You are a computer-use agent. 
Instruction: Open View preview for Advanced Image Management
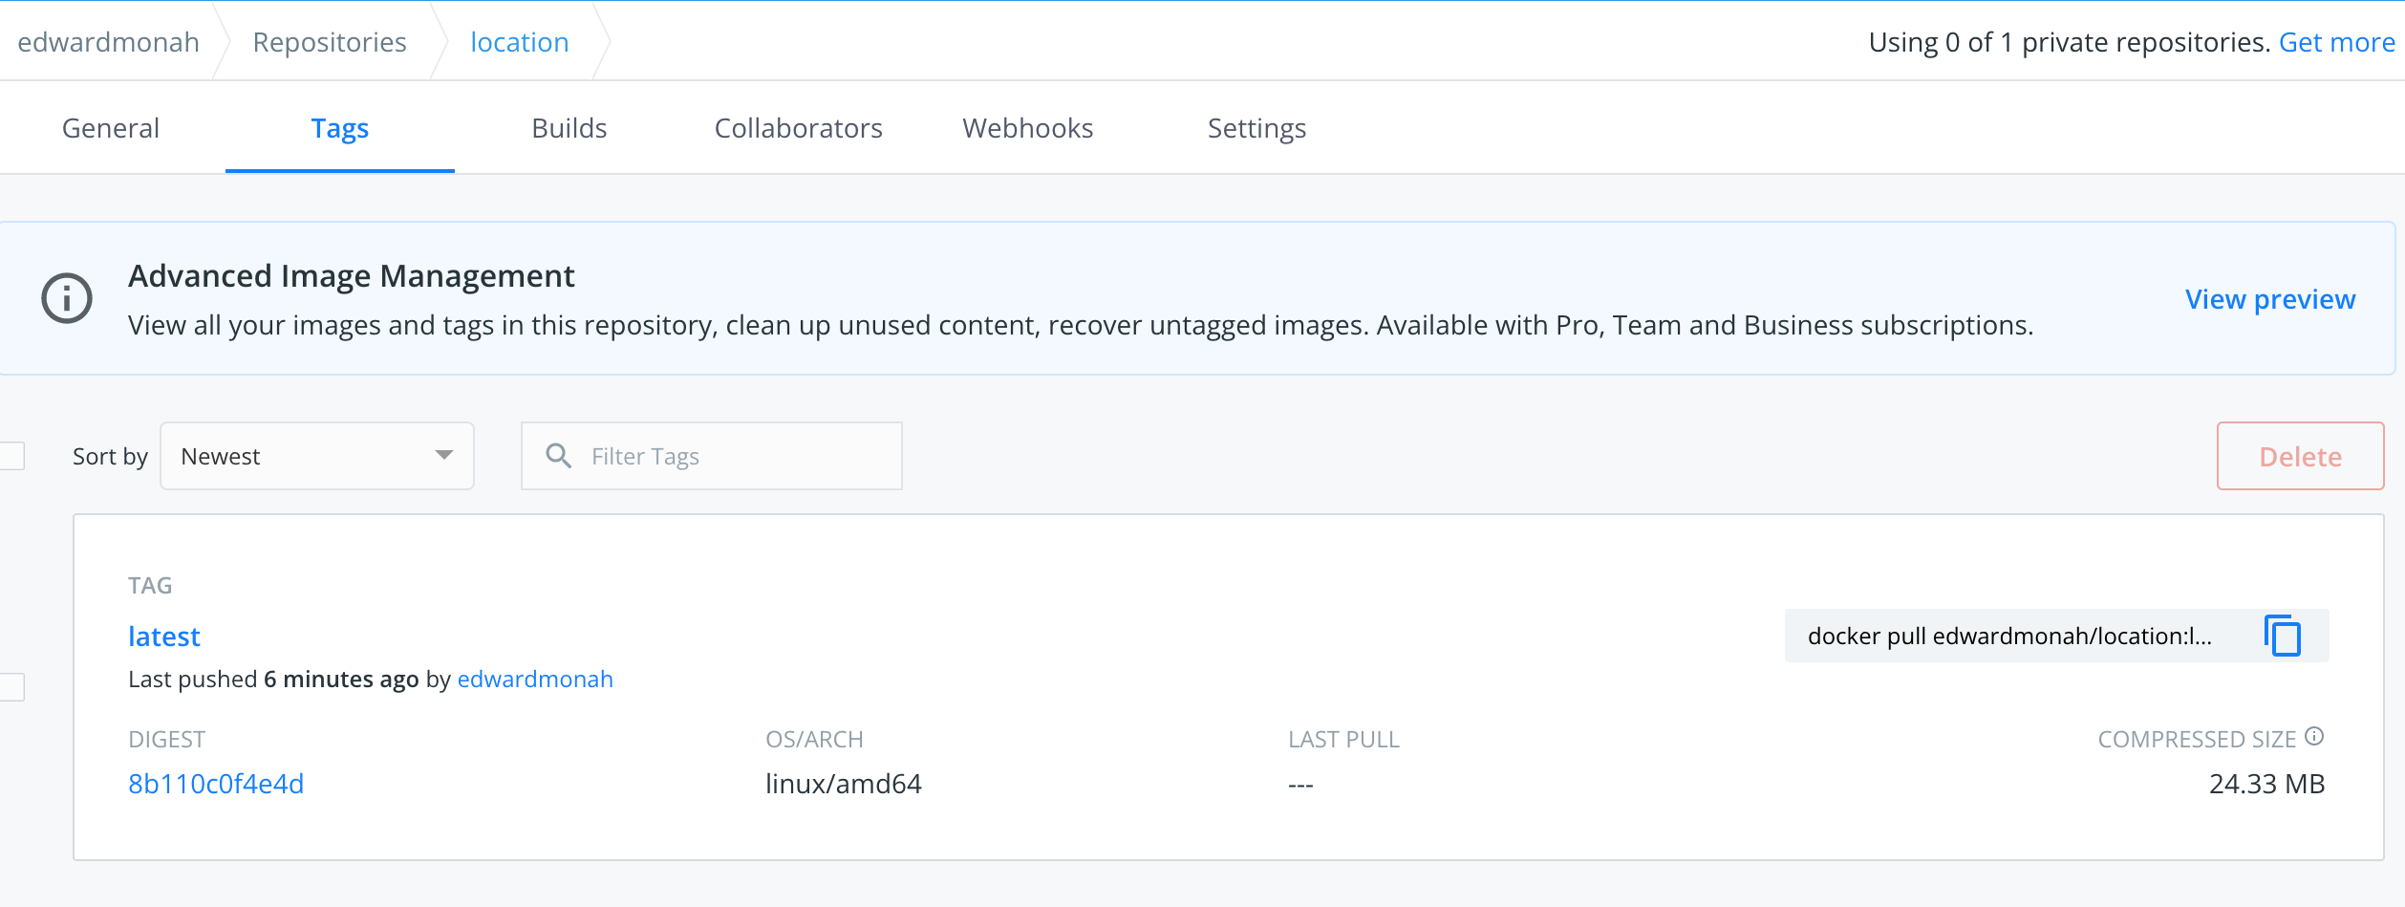2270,298
